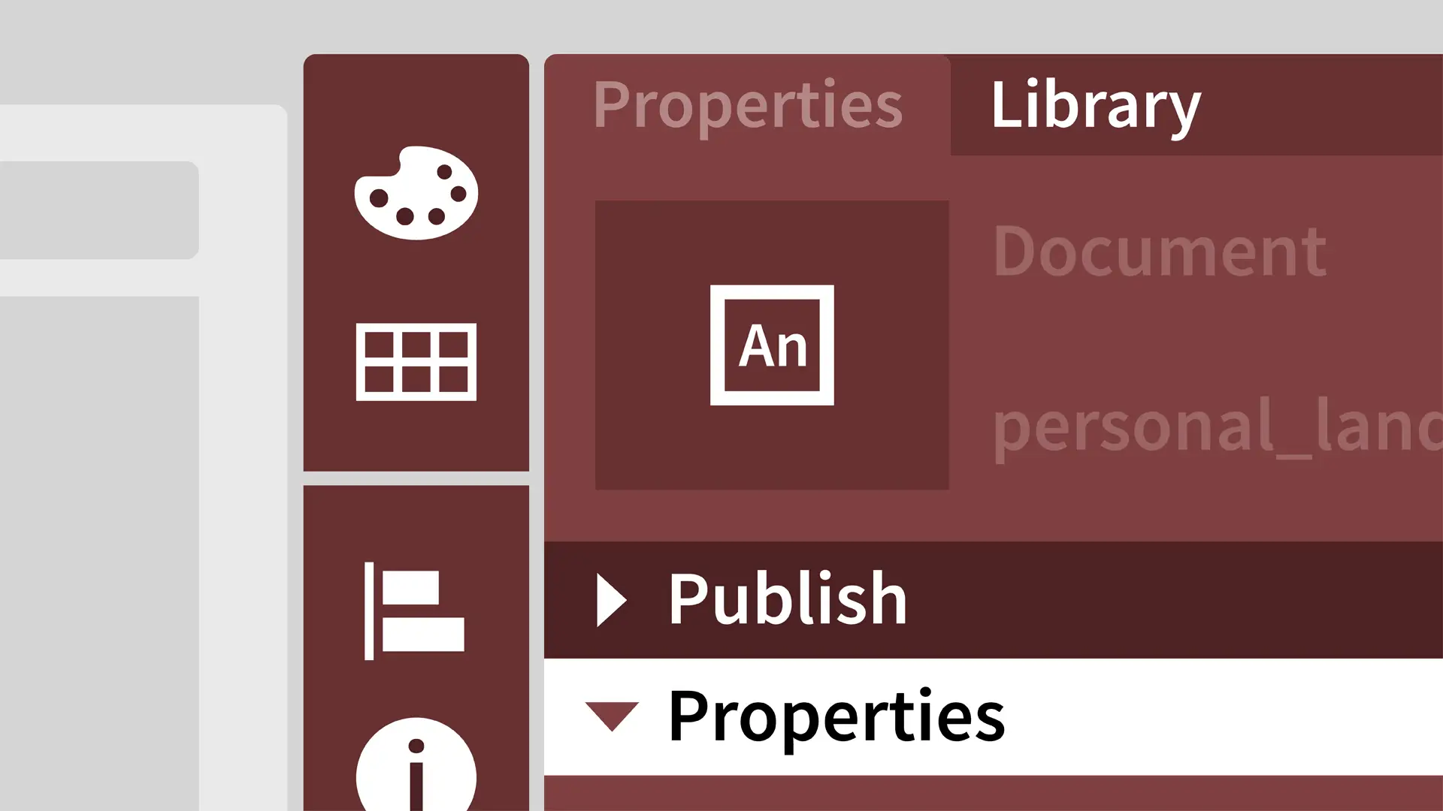Open the Align panel icon
Viewport: 1443px width, 811px height.
coord(414,611)
